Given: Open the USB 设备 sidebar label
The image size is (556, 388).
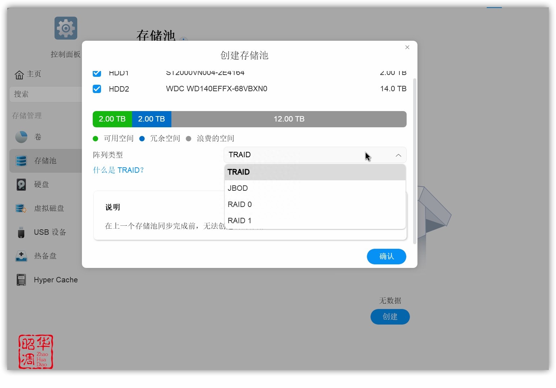Looking at the screenshot, I should pos(50,232).
